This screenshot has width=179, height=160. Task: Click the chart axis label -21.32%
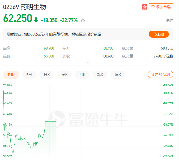click(168, 114)
